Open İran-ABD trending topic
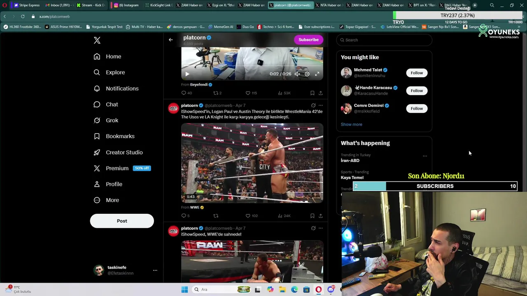This screenshot has width=527, height=296. pos(350,161)
